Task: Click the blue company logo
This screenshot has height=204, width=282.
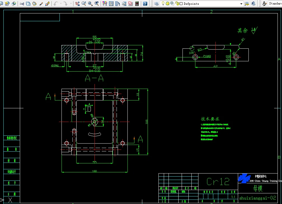Action: click(x=244, y=178)
